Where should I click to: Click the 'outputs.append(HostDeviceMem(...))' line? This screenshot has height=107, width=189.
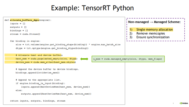coord(56,94)
